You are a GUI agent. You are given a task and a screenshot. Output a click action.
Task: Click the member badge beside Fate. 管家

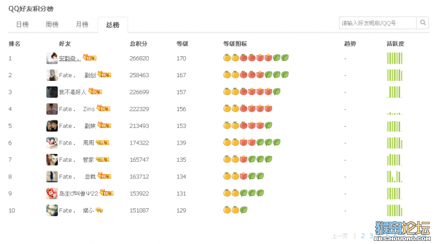(x=102, y=159)
